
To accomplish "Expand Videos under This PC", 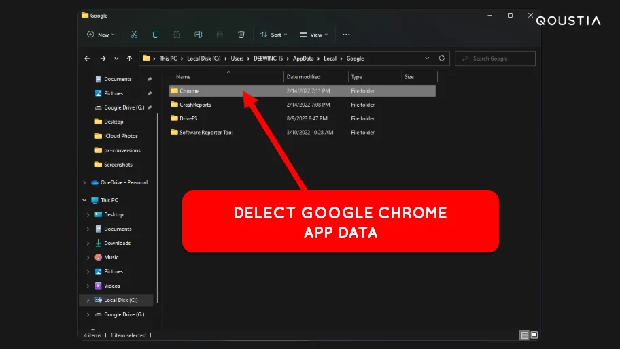I will (x=88, y=286).
